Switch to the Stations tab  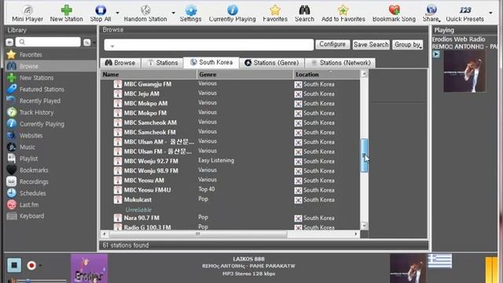click(163, 63)
